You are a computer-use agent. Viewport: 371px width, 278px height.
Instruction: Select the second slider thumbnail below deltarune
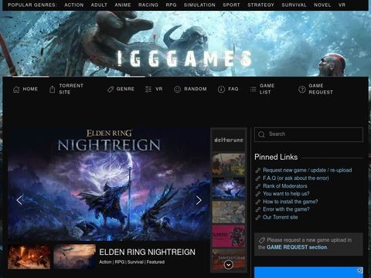(229, 164)
